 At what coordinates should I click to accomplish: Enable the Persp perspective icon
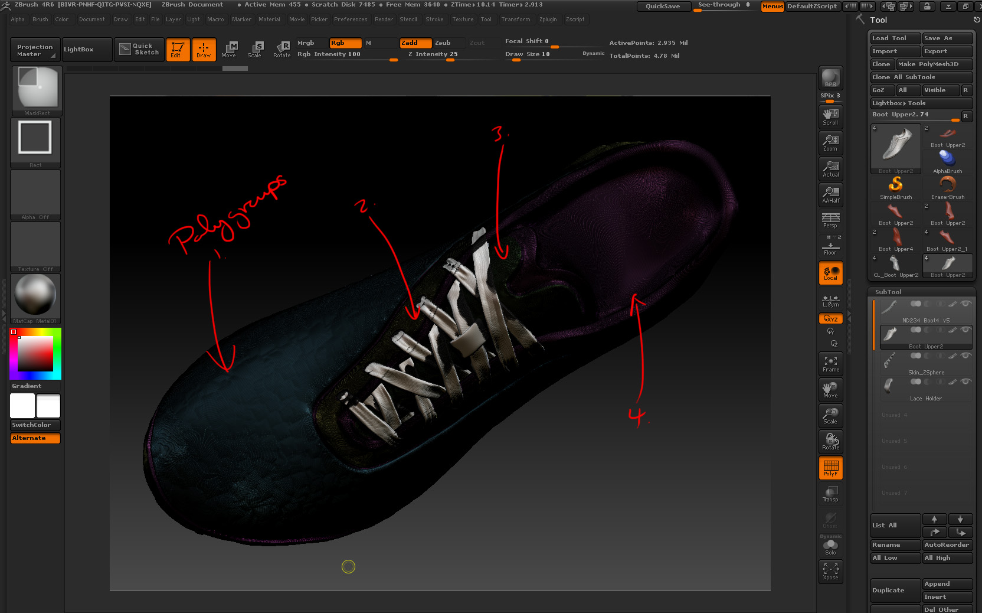[x=830, y=220]
